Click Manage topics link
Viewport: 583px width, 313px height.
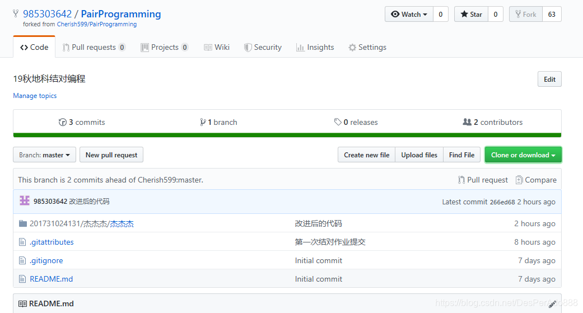(x=35, y=96)
